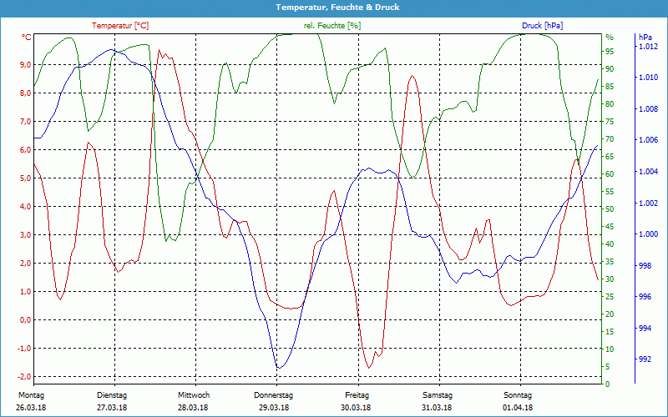Click pressure axis value '994'
The image size is (668, 417).
645,328
